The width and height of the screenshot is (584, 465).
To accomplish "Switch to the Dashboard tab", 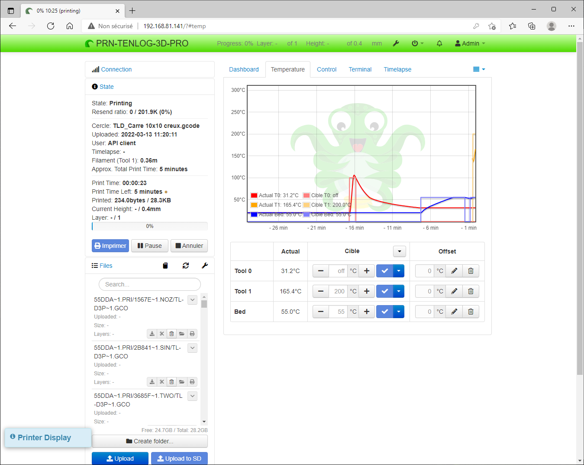I will coord(244,69).
